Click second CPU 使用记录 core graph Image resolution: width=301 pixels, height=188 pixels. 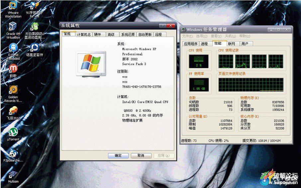(243, 61)
